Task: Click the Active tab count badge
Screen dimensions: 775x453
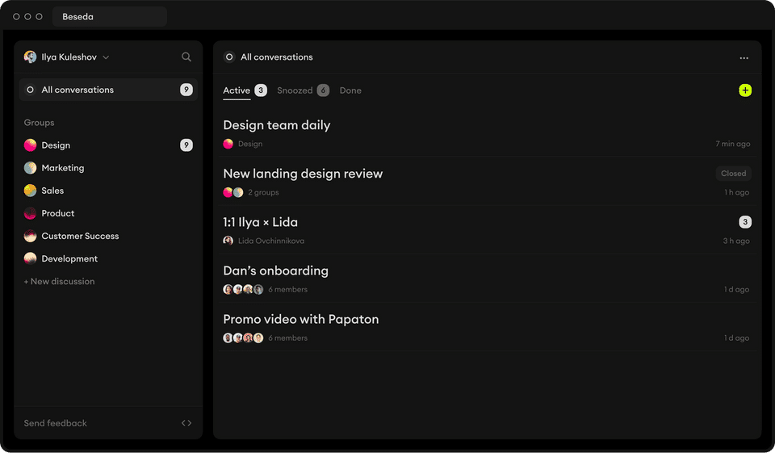Action: pyautogui.click(x=261, y=90)
